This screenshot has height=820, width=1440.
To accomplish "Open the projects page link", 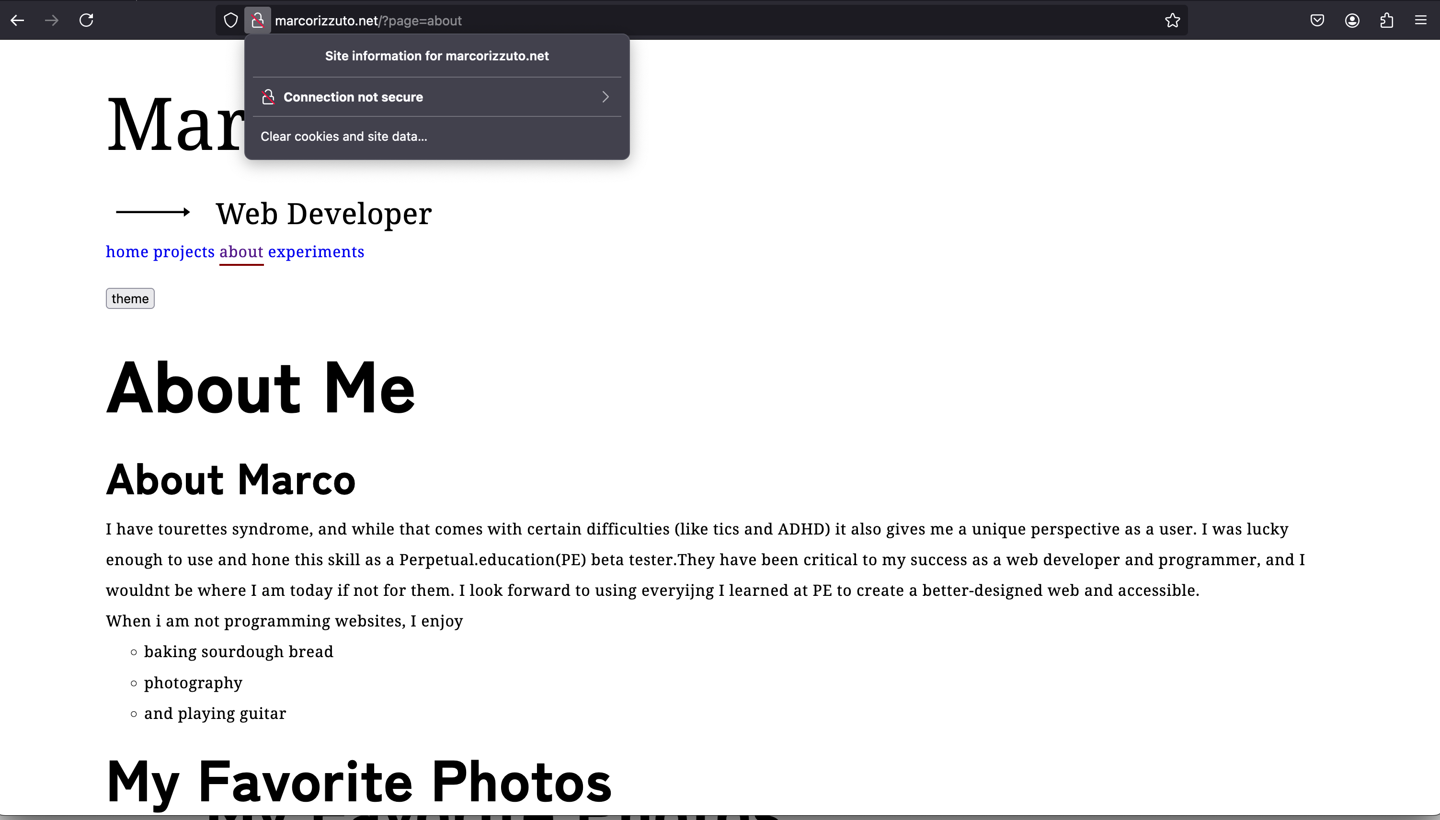I will pyautogui.click(x=183, y=252).
